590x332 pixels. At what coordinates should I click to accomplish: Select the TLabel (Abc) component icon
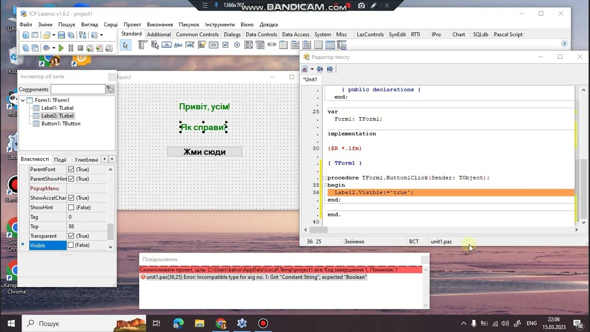(x=178, y=45)
